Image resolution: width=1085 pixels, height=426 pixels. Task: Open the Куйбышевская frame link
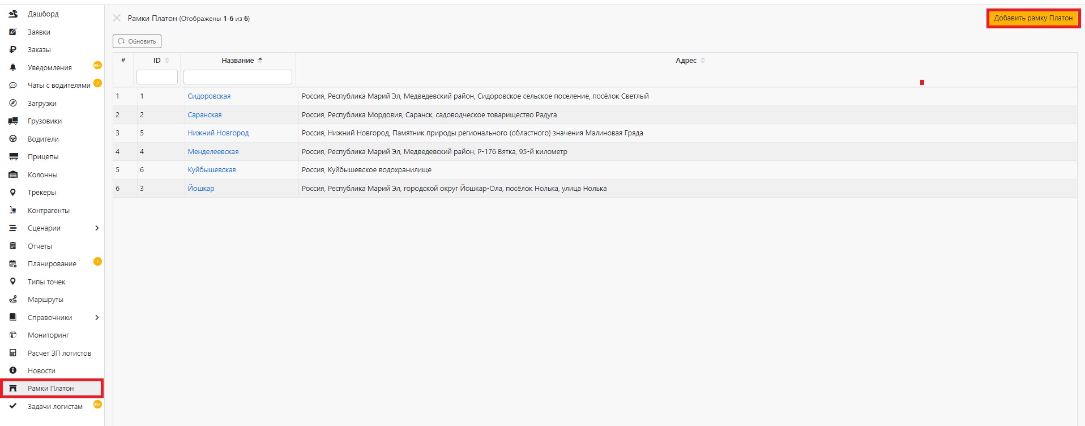tap(212, 170)
